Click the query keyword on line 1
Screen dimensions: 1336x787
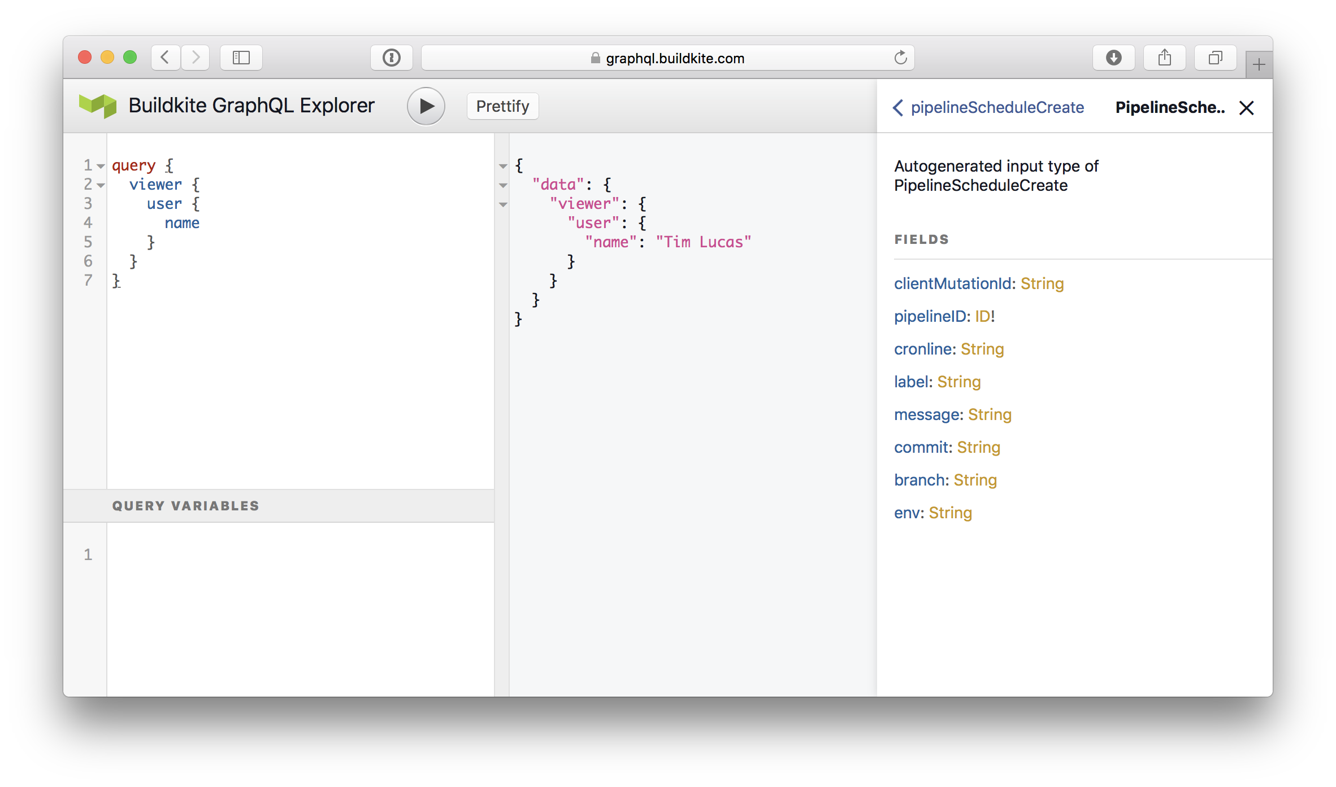133,165
